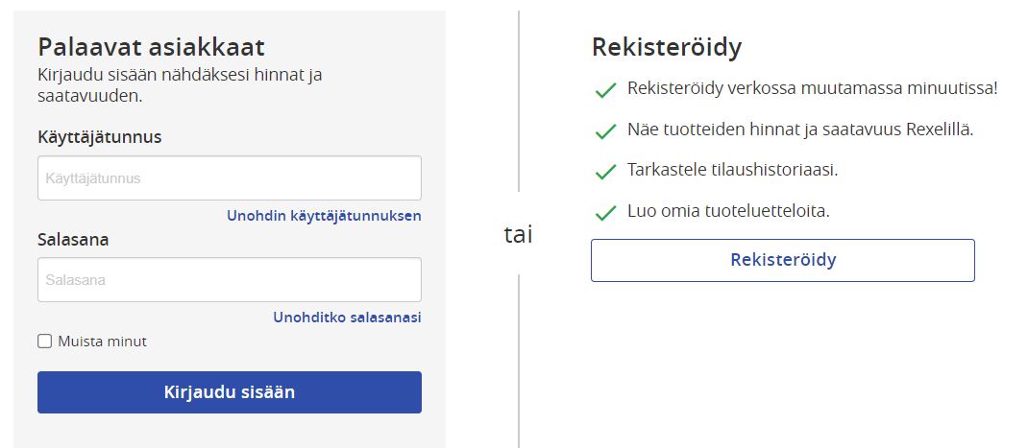1028x448 pixels.
Task: Click the "Tarkastele tilaushistoriaasi." benefit text
Action: [x=733, y=170]
